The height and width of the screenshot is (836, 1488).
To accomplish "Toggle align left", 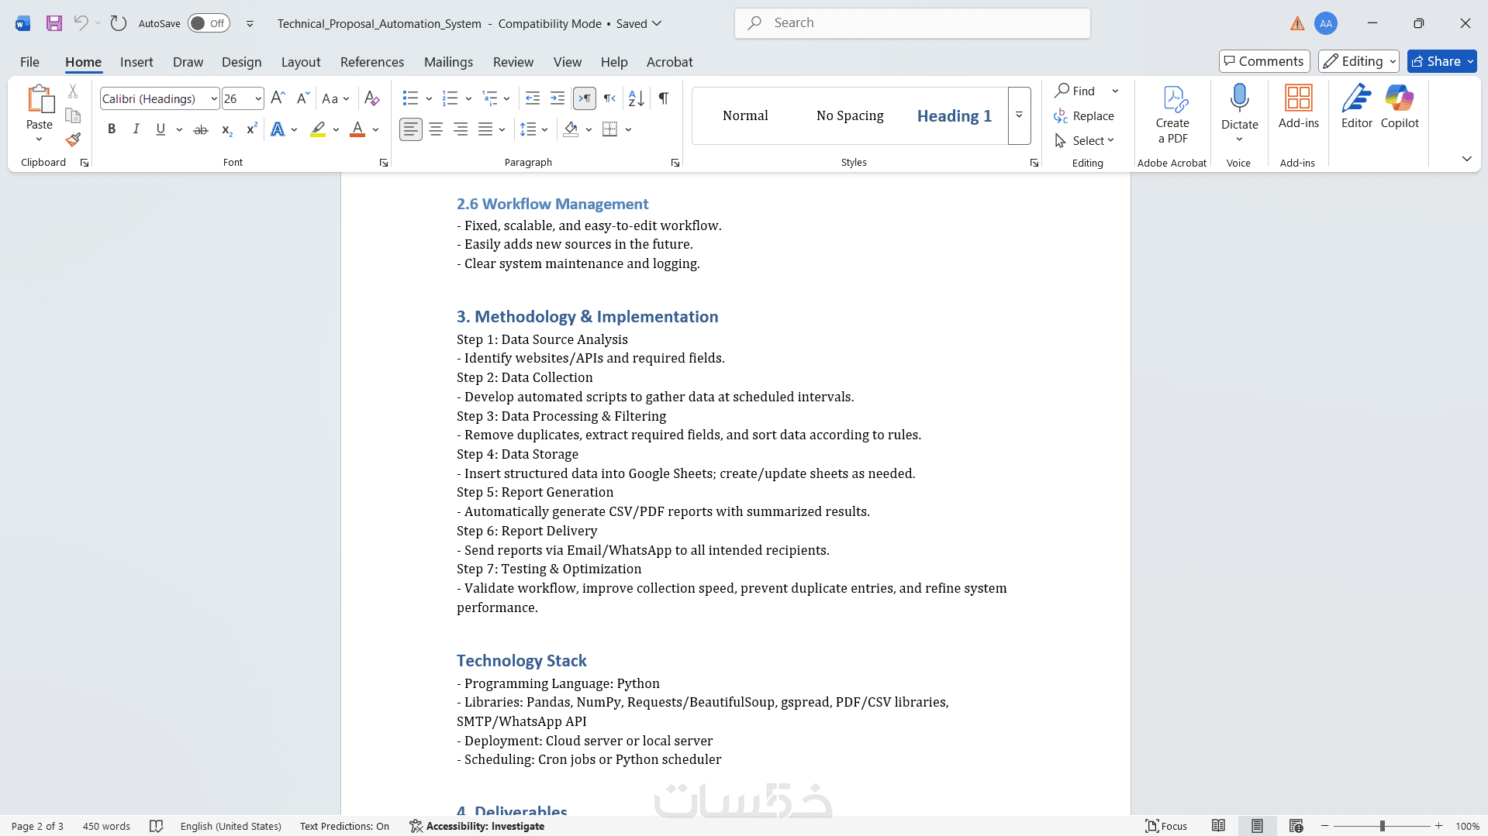I will pos(411,129).
